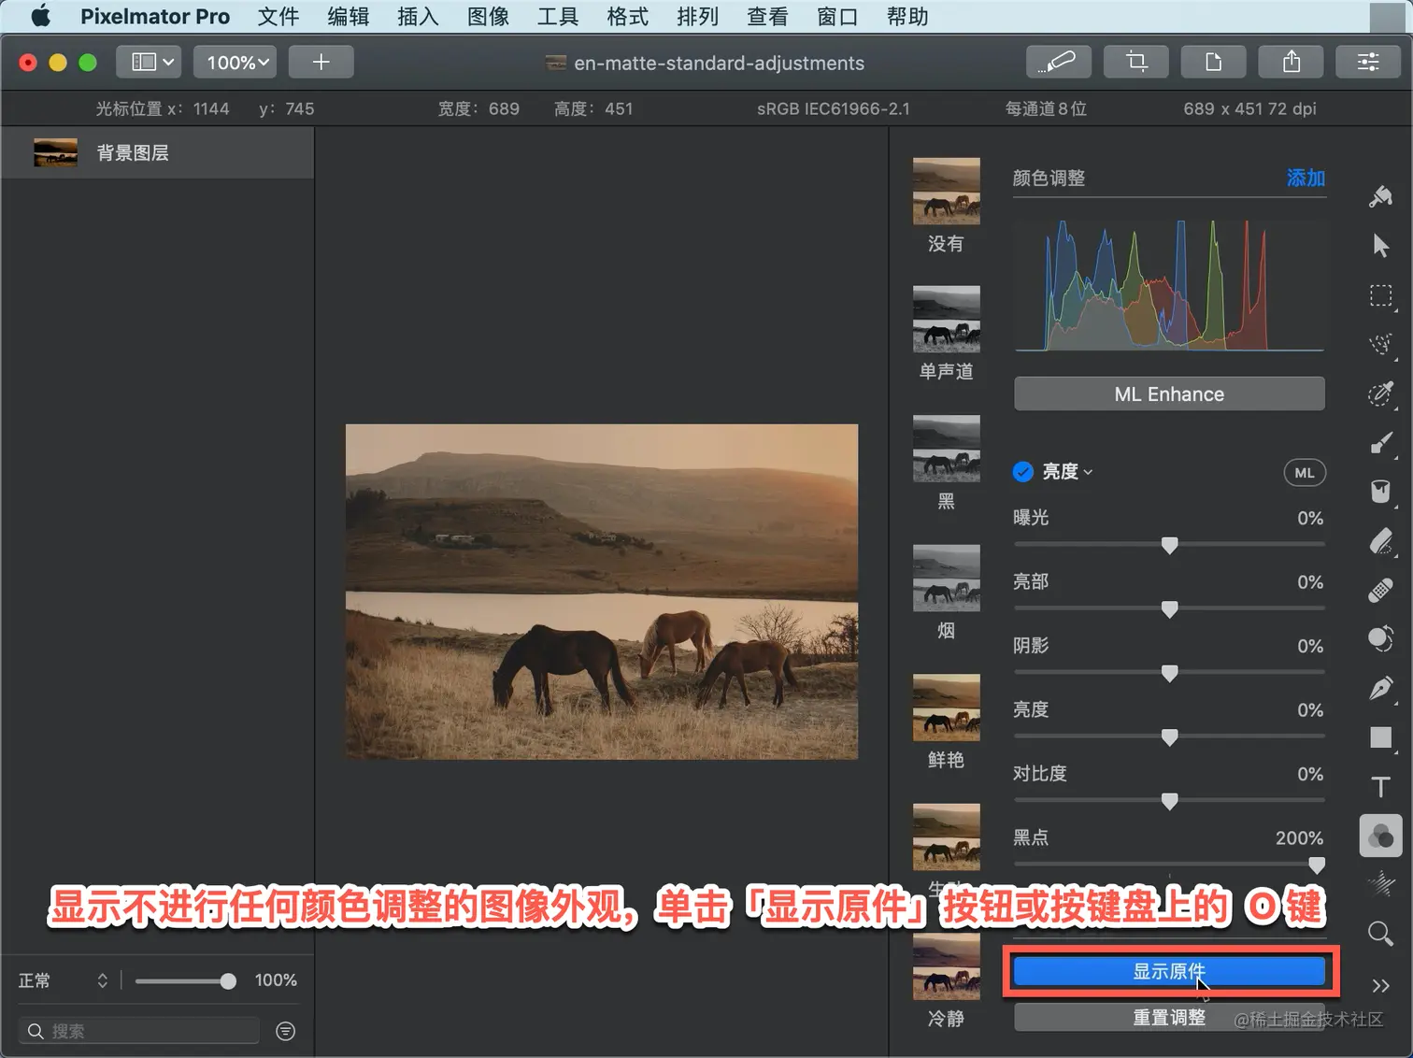Select the Effects tool

click(1380, 884)
